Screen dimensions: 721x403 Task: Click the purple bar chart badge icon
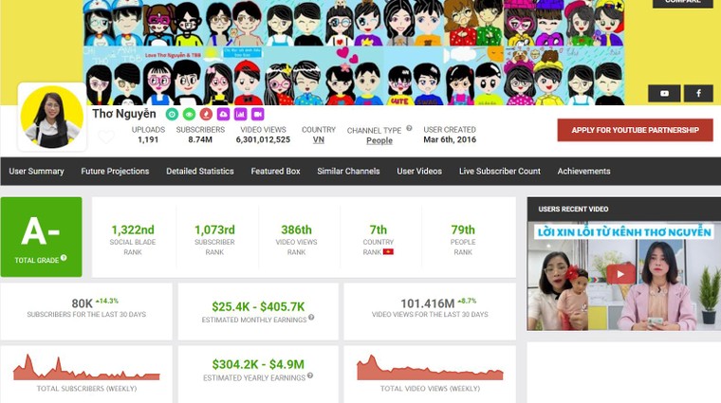click(x=240, y=114)
